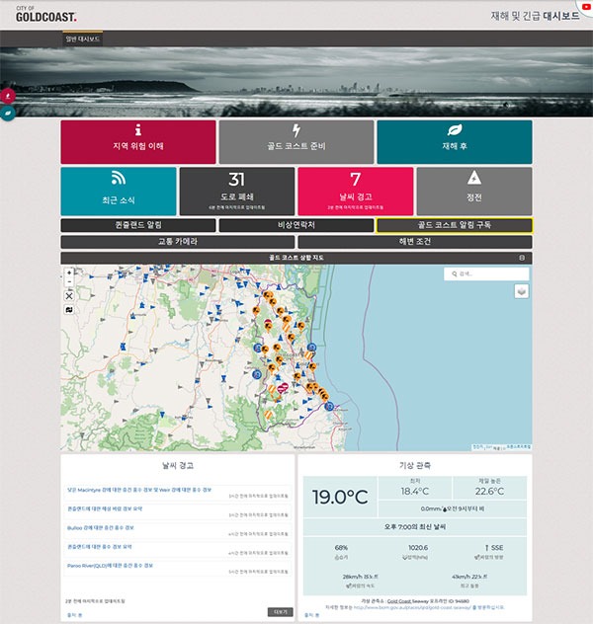Click the dark red pin above the orange marker
Screen dimensions: 593x624
[268, 322]
